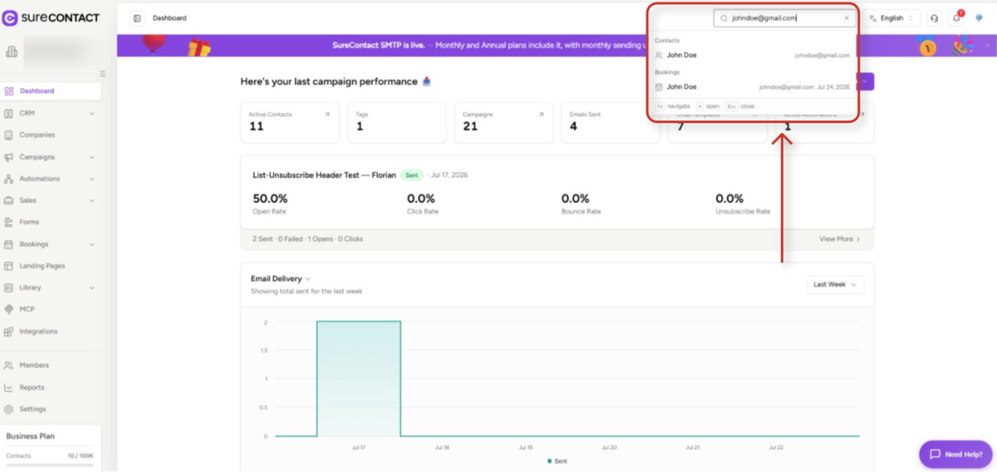Open the Need Help? chat button
Image resolution: width=997 pixels, height=472 pixels.
[x=955, y=455]
